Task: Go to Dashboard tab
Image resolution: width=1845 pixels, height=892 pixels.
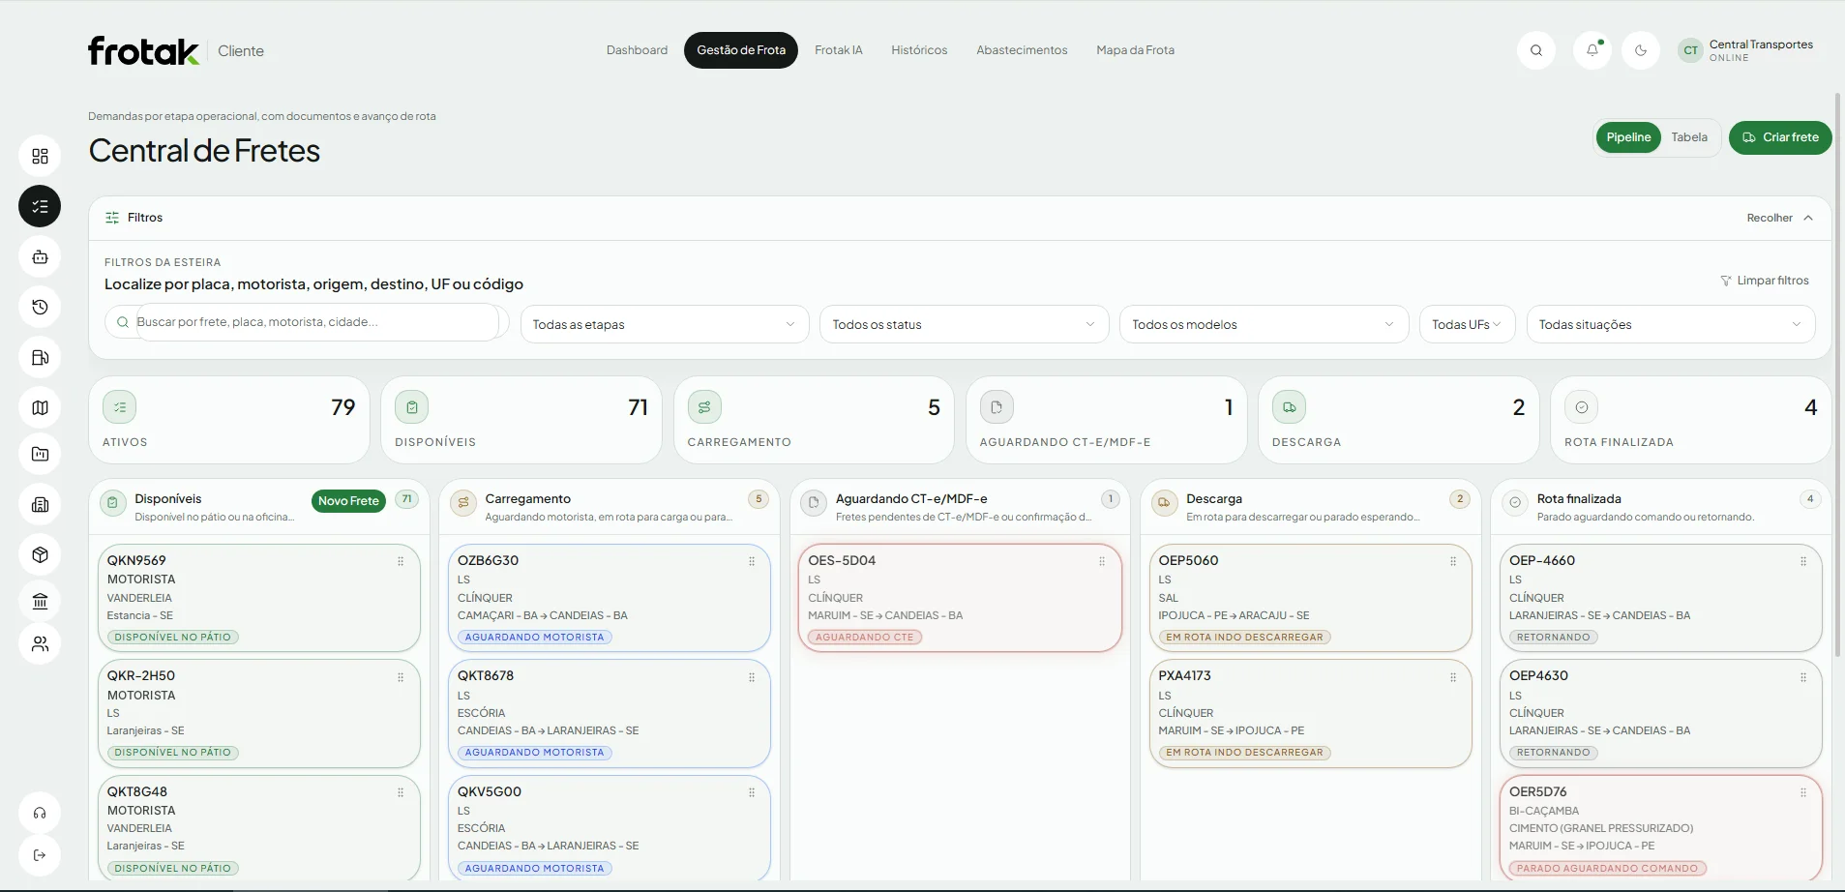Action: pyautogui.click(x=637, y=50)
